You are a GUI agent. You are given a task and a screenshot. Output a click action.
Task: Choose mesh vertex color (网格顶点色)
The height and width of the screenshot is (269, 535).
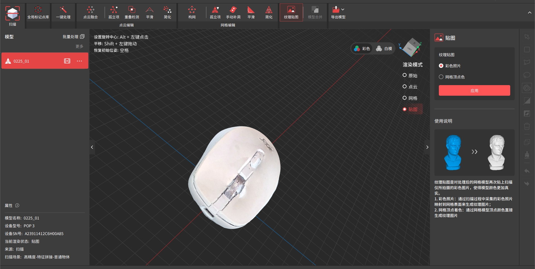click(452, 77)
